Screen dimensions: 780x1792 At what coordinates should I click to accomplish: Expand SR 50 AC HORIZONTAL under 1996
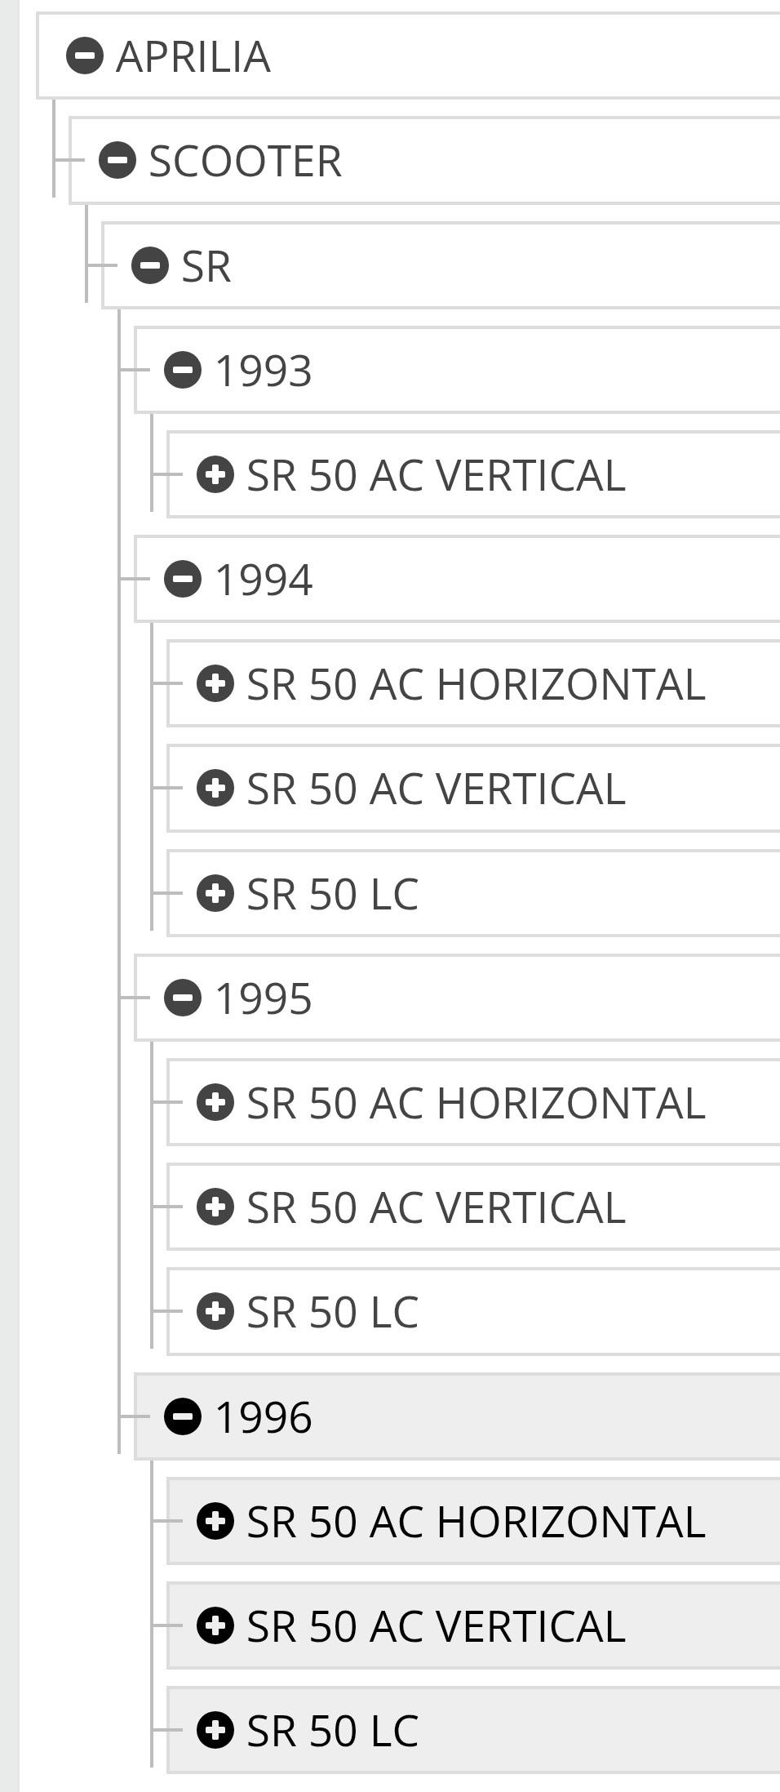point(215,1521)
